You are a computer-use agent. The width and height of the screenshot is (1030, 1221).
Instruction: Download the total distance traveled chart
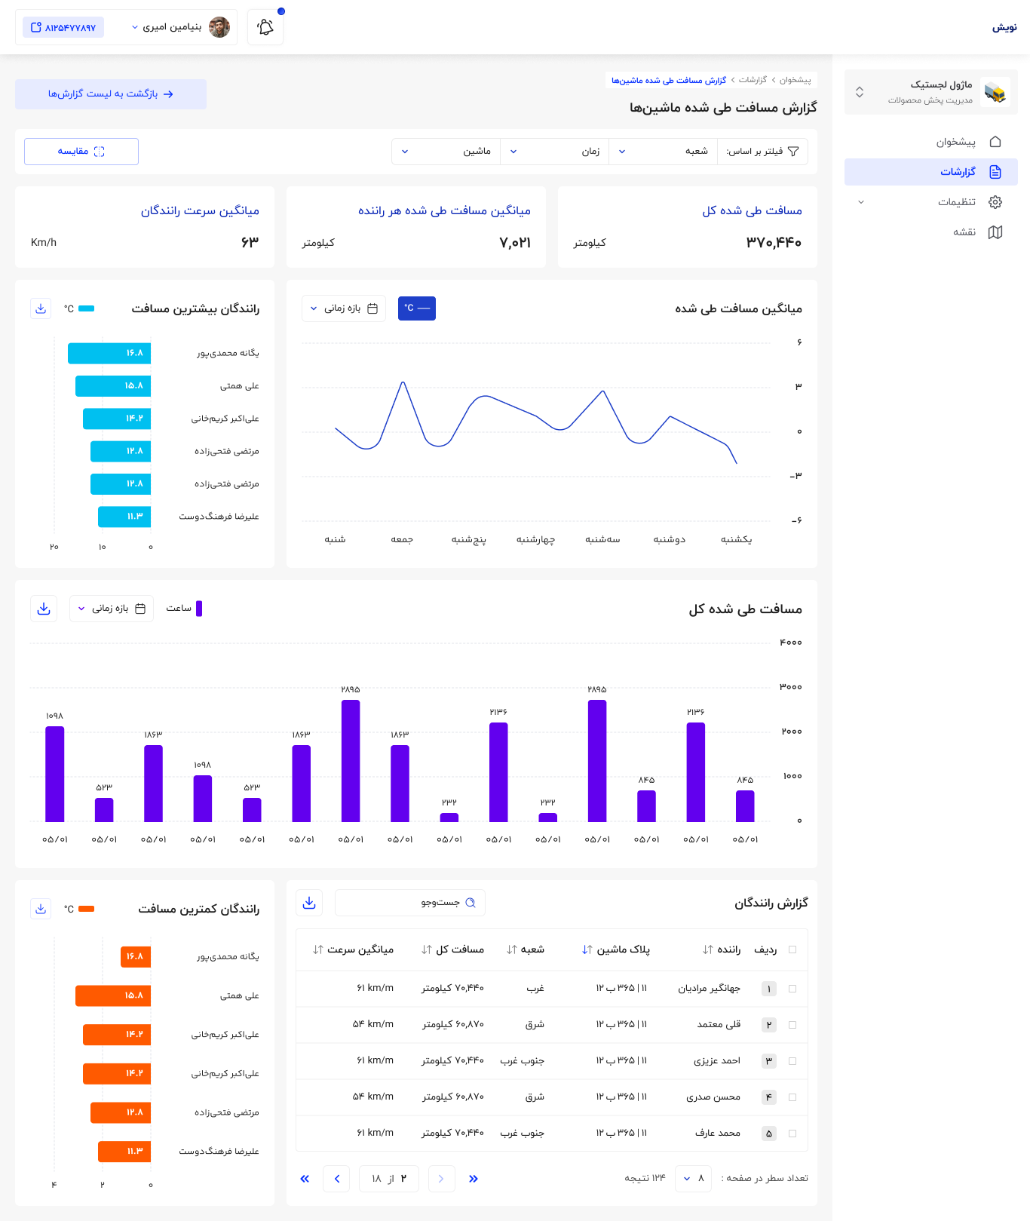(44, 609)
